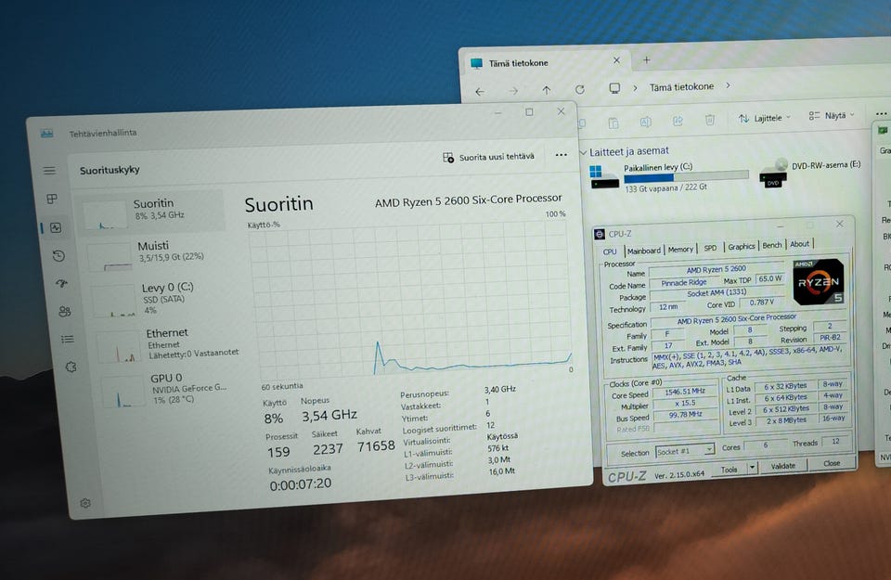
Task: Open App history icon in Task Manager sidebar
Action: 58,255
